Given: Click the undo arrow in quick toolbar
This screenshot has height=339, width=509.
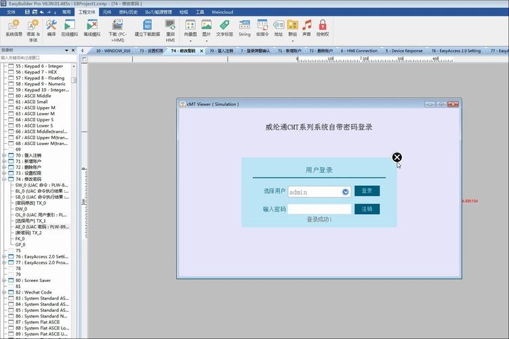Looking at the screenshot, I should [x=41, y=12].
